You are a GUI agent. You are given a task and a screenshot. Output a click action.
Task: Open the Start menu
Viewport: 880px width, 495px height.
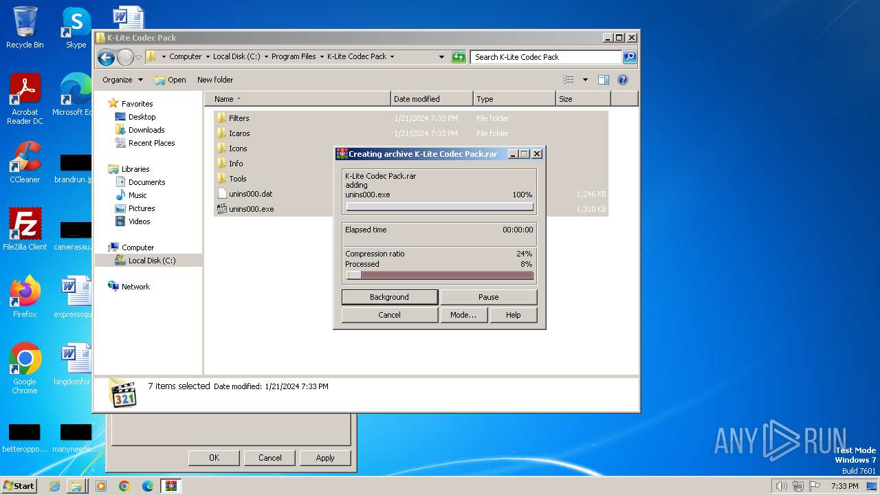(x=19, y=486)
